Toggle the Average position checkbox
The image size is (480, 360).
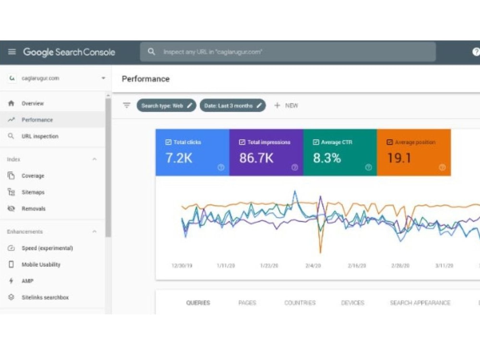[390, 142]
